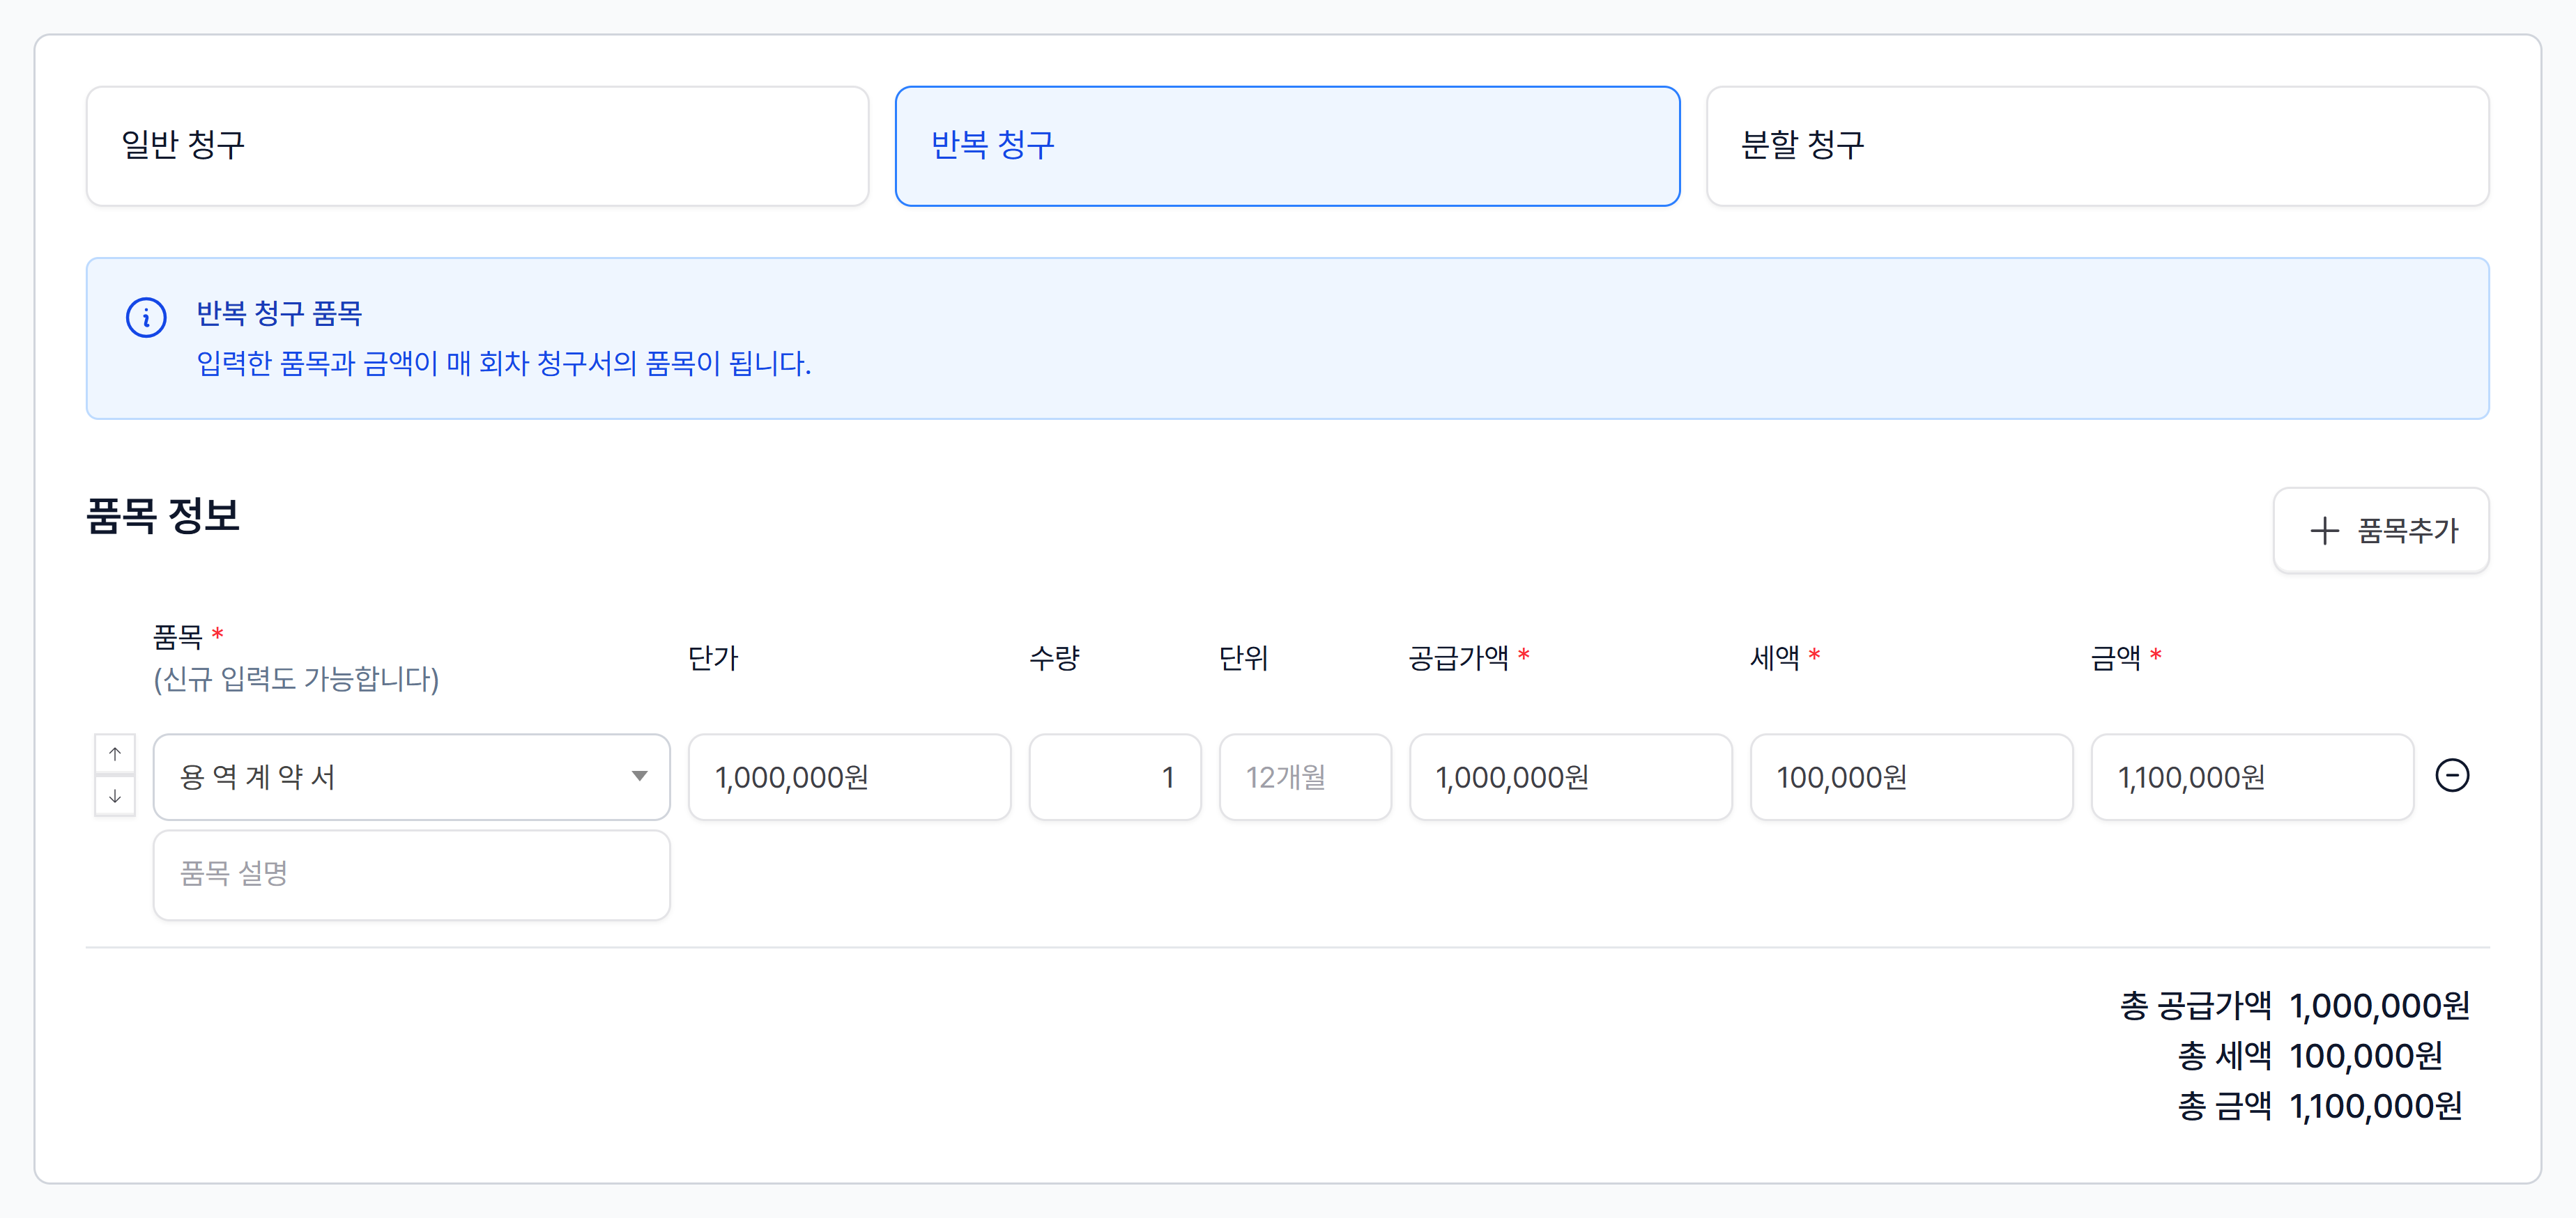
Task: Click the 수량 column header
Action: tap(1054, 657)
